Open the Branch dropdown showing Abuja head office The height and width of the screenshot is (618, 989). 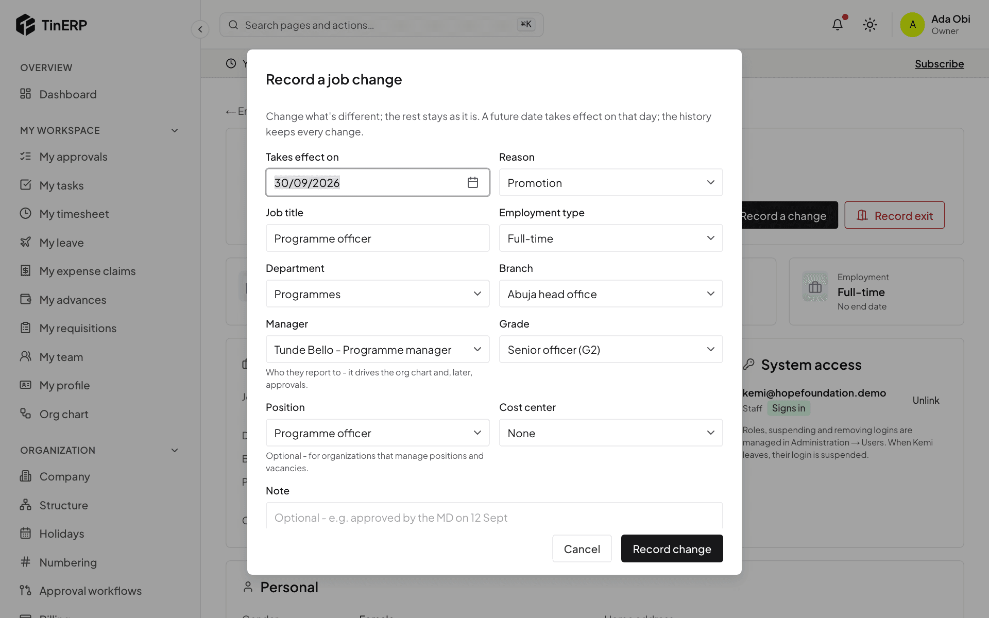coord(611,294)
